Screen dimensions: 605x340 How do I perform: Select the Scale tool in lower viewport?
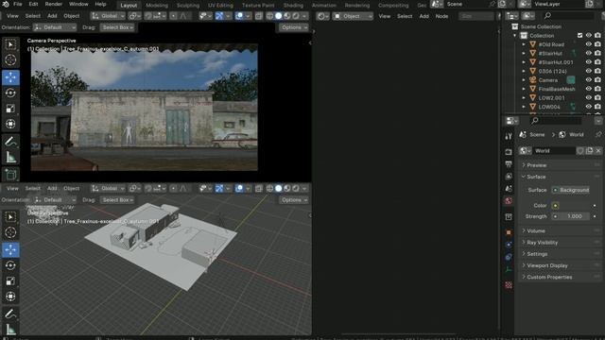click(10, 280)
